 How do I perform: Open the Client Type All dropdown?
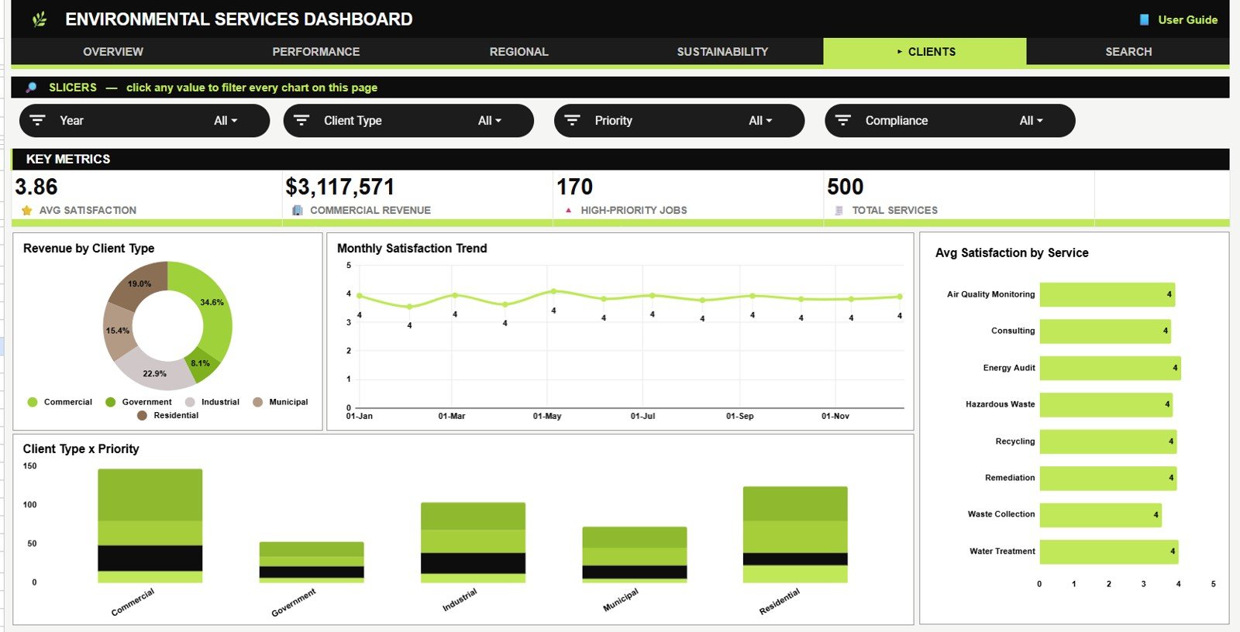490,121
